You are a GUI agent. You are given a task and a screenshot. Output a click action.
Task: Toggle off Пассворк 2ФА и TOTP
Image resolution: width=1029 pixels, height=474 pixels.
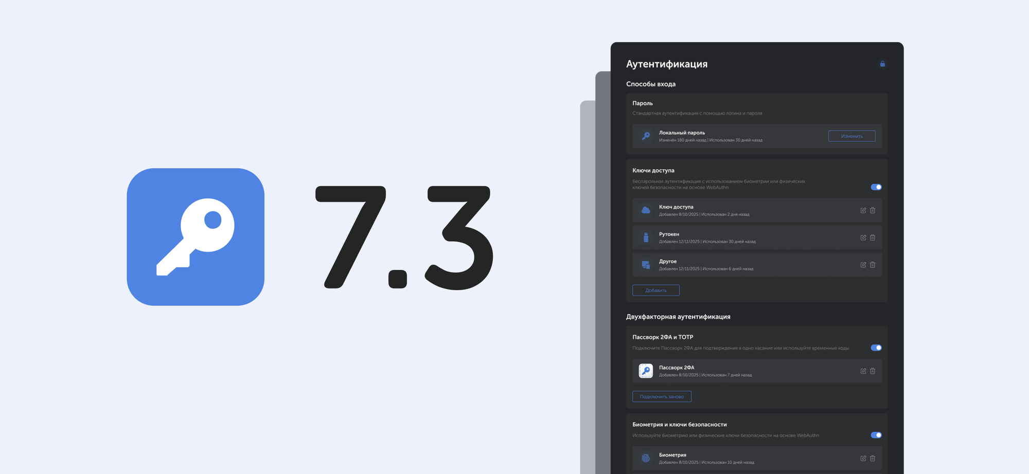(x=876, y=348)
